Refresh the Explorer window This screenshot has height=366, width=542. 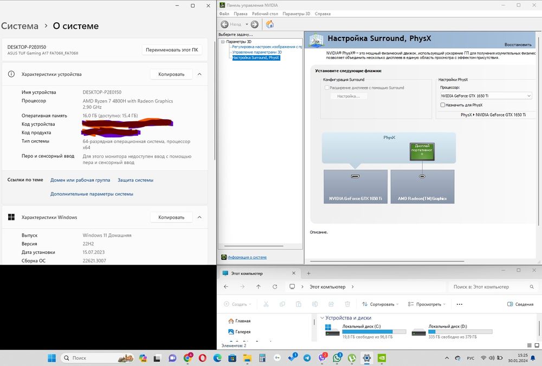pos(275,287)
